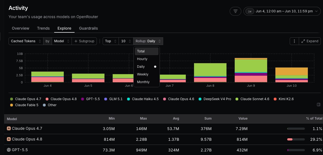Click the Jun 9 stacked bar
This screenshot has height=155, width=323.
click(251, 70)
